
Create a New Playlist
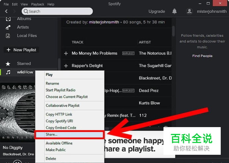pos(21,50)
